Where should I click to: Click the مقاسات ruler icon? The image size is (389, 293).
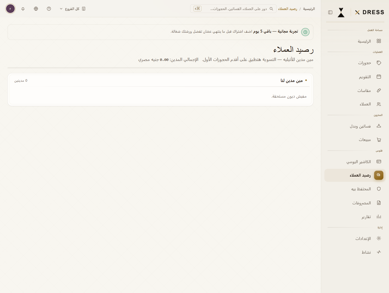(x=379, y=91)
